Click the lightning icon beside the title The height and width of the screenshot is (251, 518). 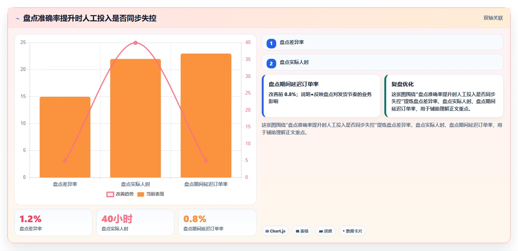pyautogui.click(x=17, y=18)
